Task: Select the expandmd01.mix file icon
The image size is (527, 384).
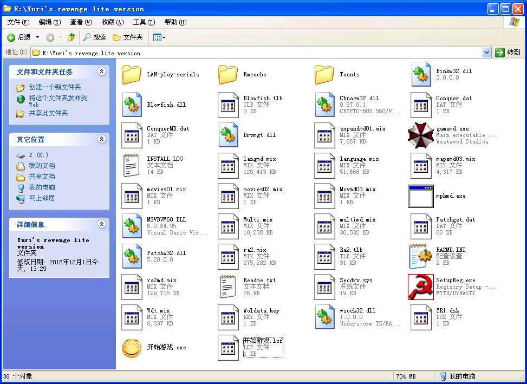Action: [x=324, y=135]
